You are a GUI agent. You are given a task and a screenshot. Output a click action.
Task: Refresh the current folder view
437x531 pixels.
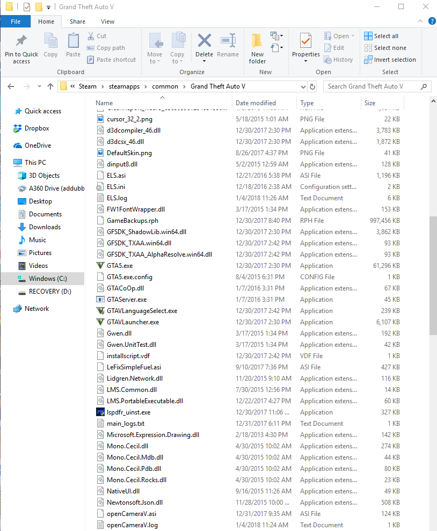tap(312, 86)
